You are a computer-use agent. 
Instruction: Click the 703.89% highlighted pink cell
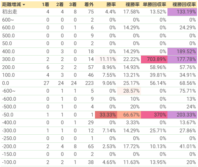tap(154, 59)
